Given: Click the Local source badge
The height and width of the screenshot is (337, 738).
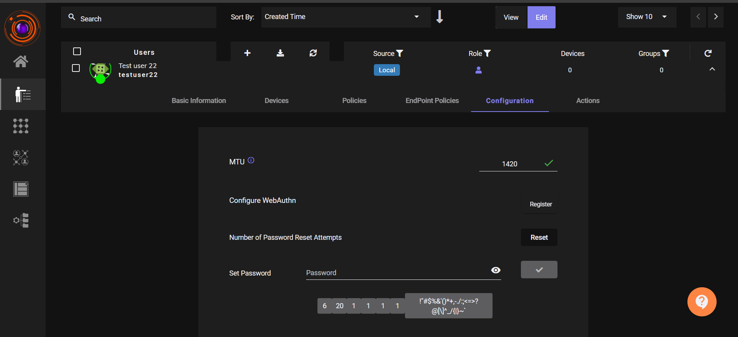Looking at the screenshot, I should tap(387, 70).
